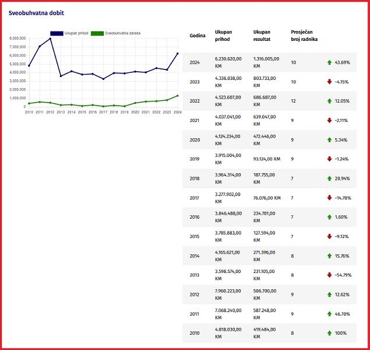Click the green up arrow for 2024
The height and width of the screenshot is (350, 370).
330,62
